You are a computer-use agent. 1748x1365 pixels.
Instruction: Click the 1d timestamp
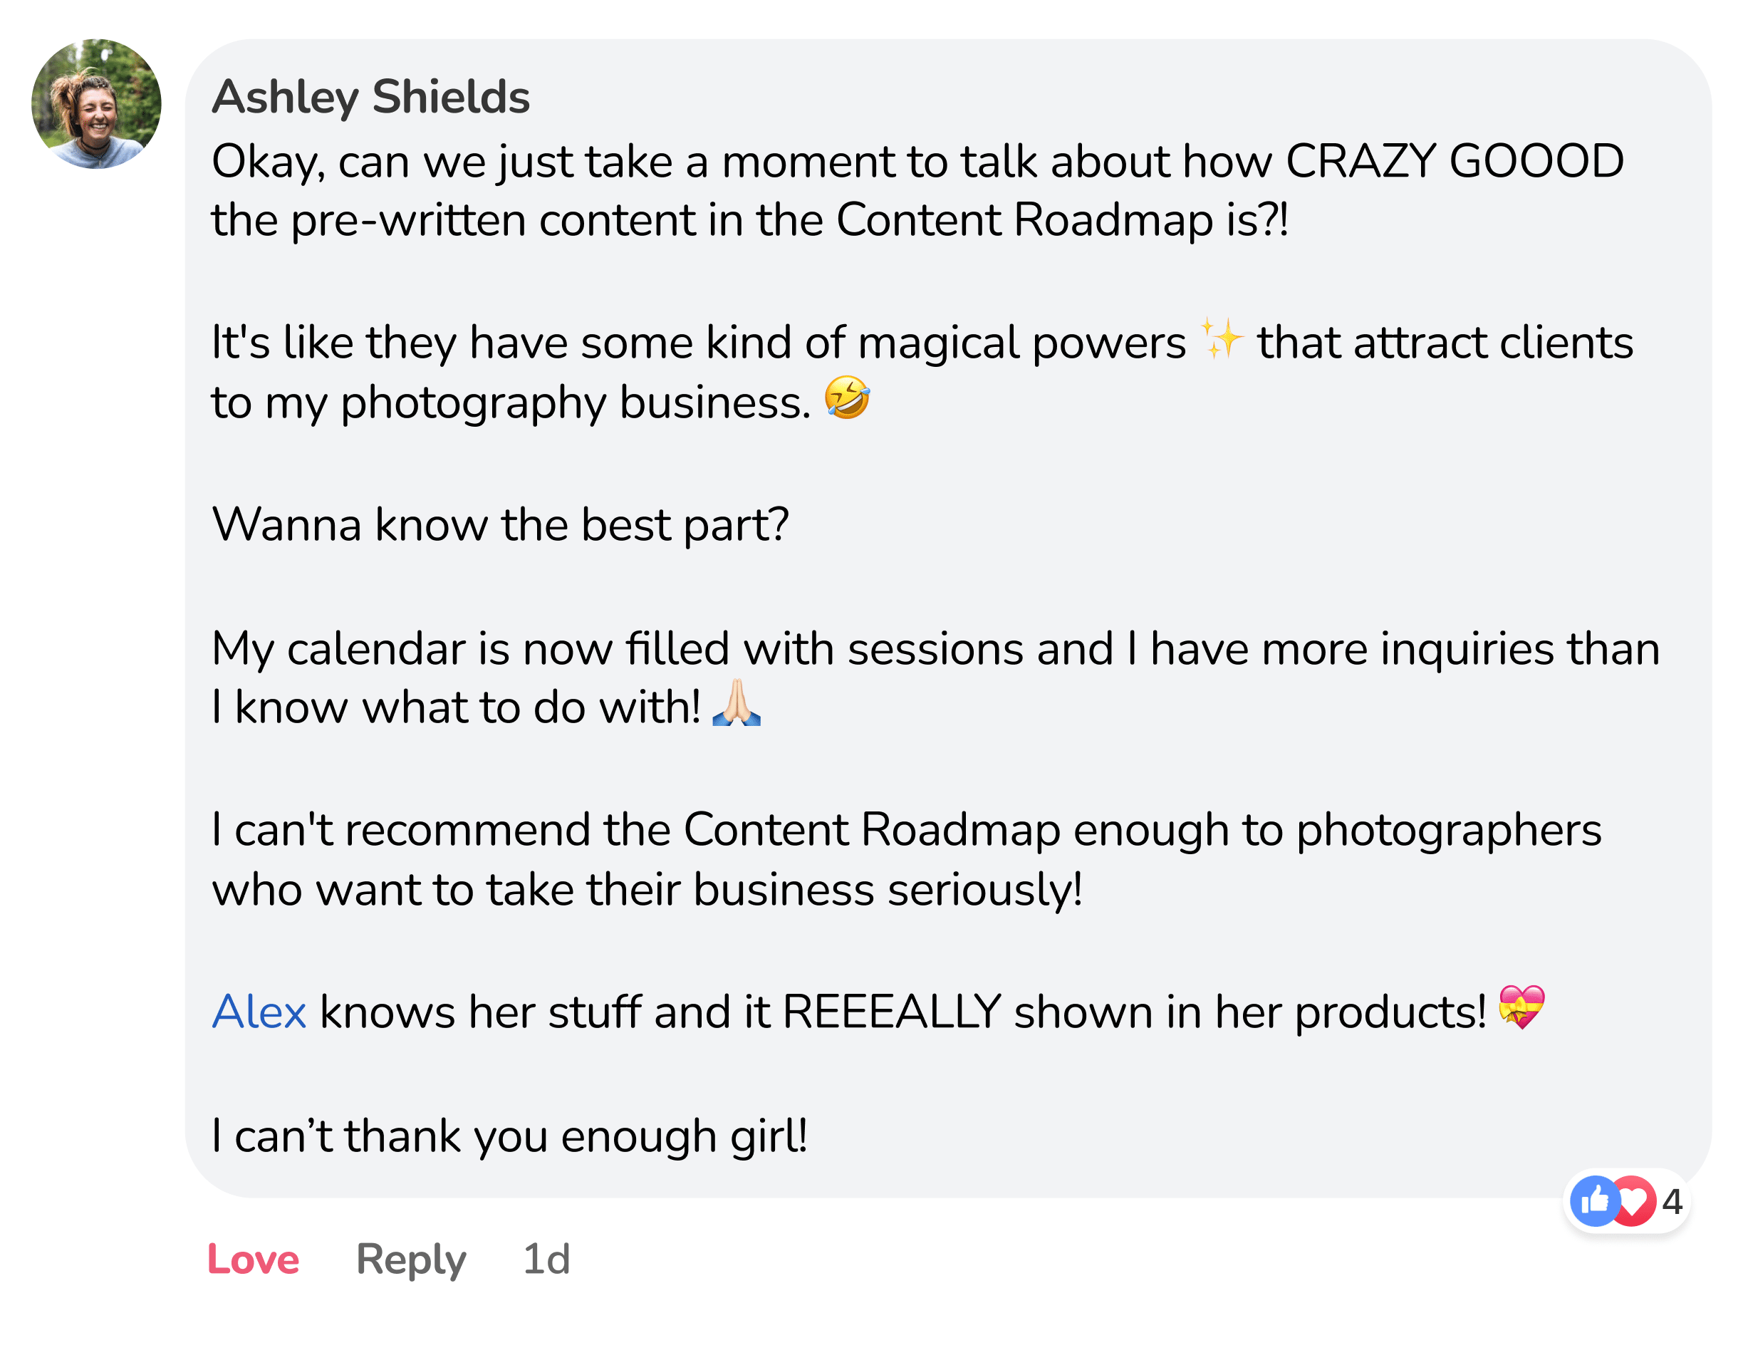point(546,1259)
